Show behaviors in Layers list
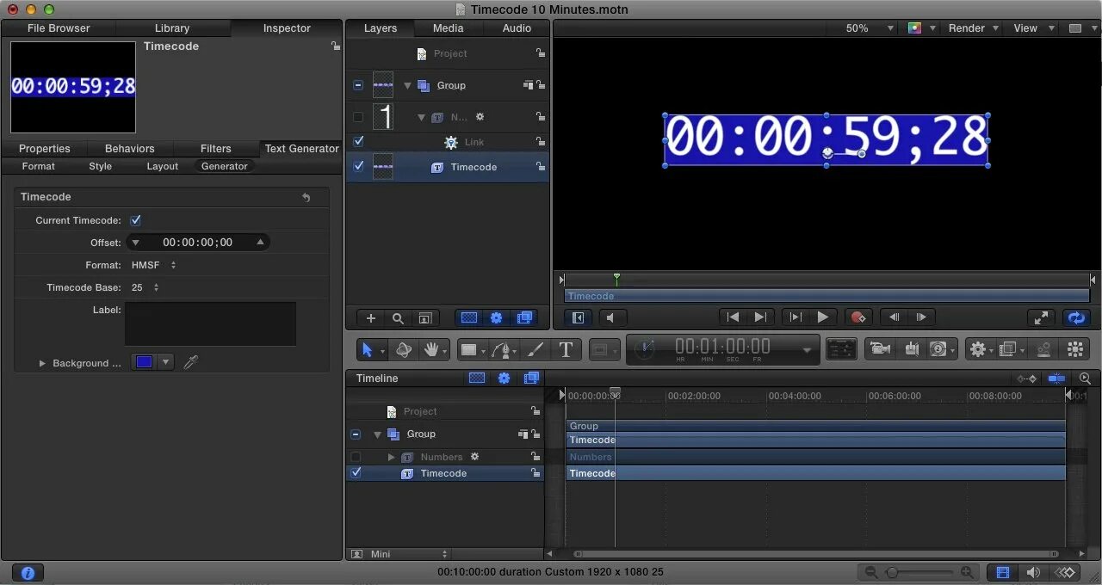Screen dimensions: 1102x585 496,317
